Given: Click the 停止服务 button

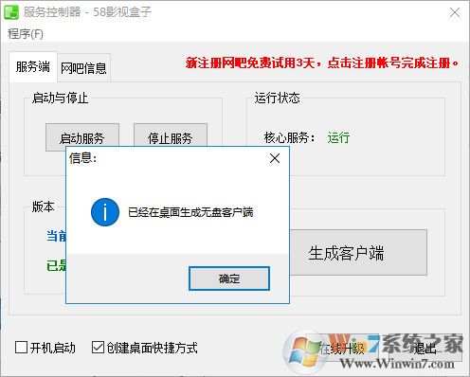Looking at the screenshot, I should click(171, 135).
